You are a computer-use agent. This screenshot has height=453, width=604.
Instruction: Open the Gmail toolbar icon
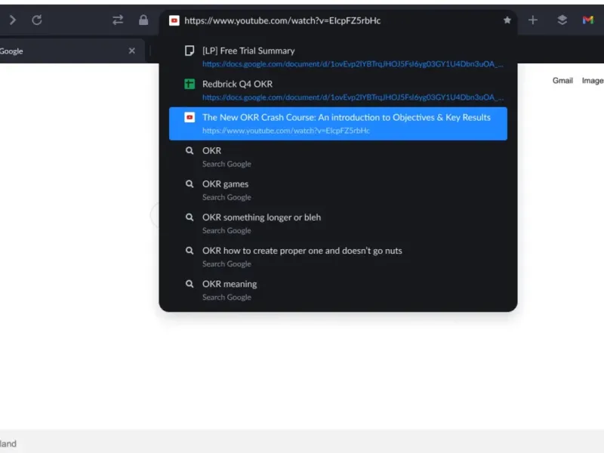[588, 20]
